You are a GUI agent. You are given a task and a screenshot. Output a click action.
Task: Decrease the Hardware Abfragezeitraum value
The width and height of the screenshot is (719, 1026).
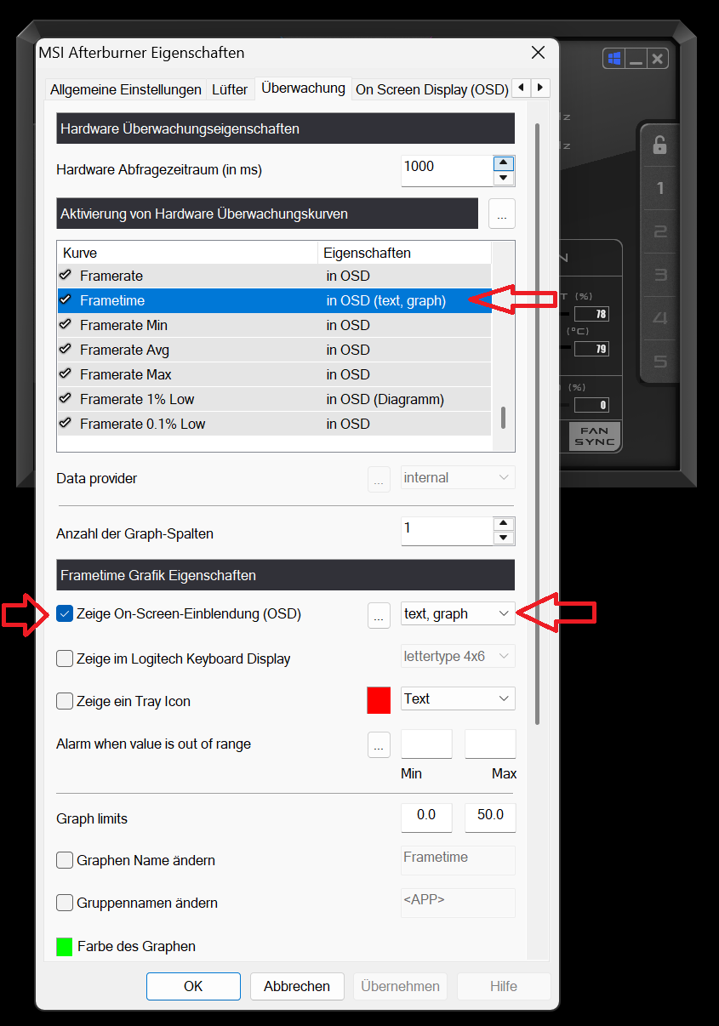pyautogui.click(x=504, y=178)
